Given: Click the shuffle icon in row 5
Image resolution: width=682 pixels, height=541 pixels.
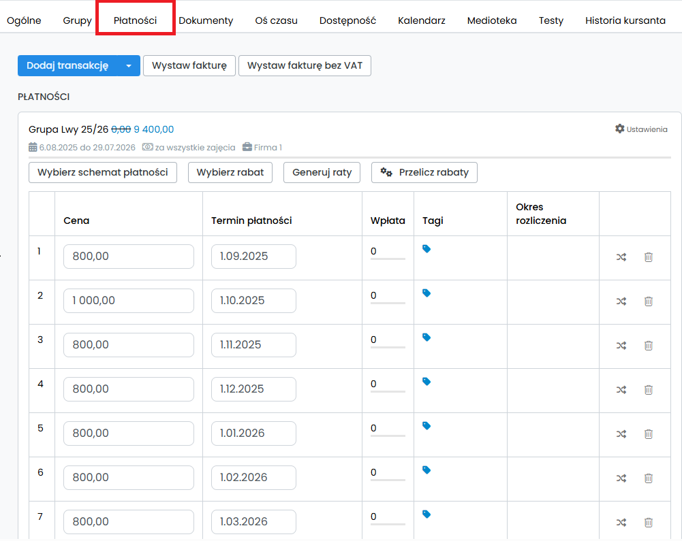Looking at the screenshot, I should 621,433.
